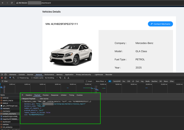Open the More filters dropdown
The width and height of the screenshot is (184, 130).
click(101, 81)
